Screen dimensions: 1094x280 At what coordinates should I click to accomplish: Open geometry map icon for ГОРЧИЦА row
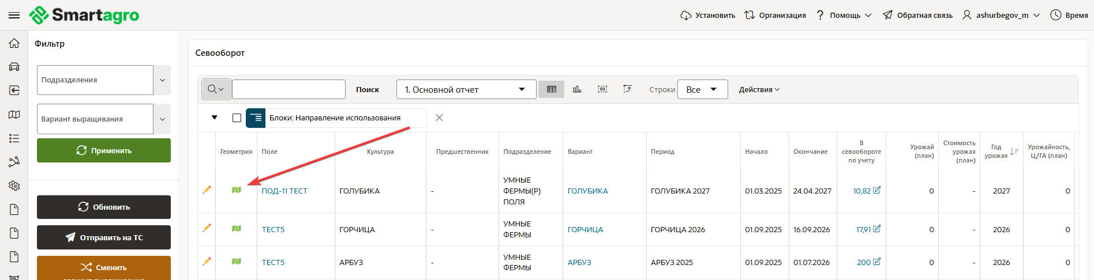pos(237,229)
